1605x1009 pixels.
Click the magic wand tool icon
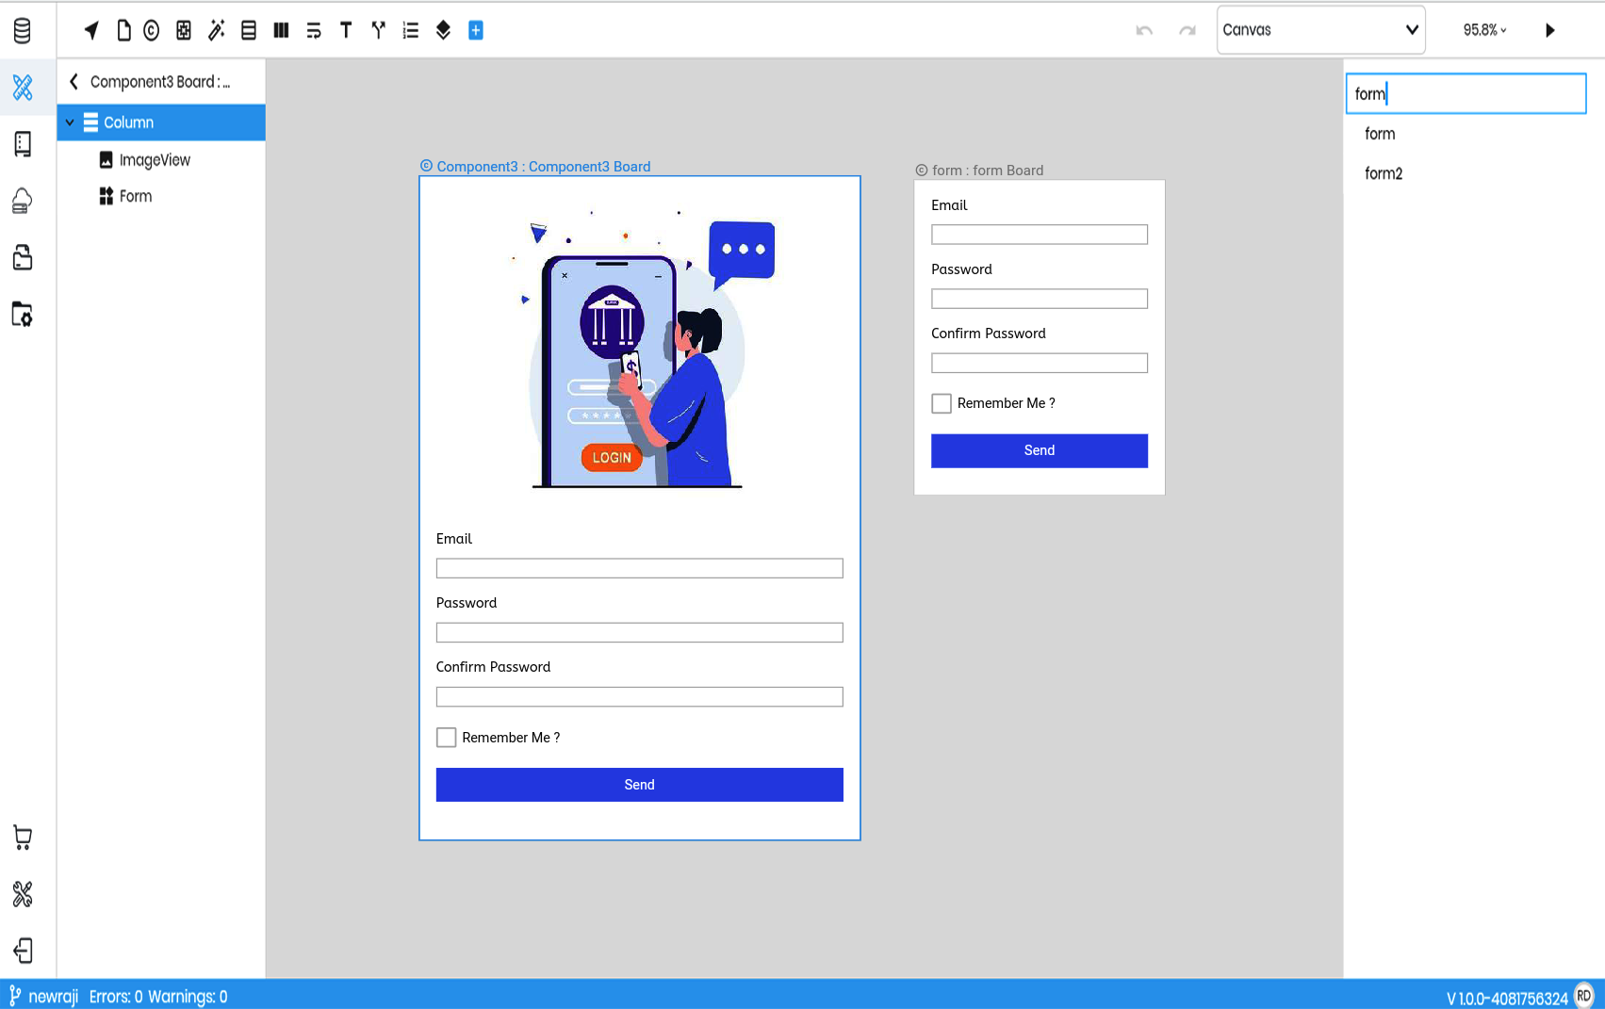(216, 31)
